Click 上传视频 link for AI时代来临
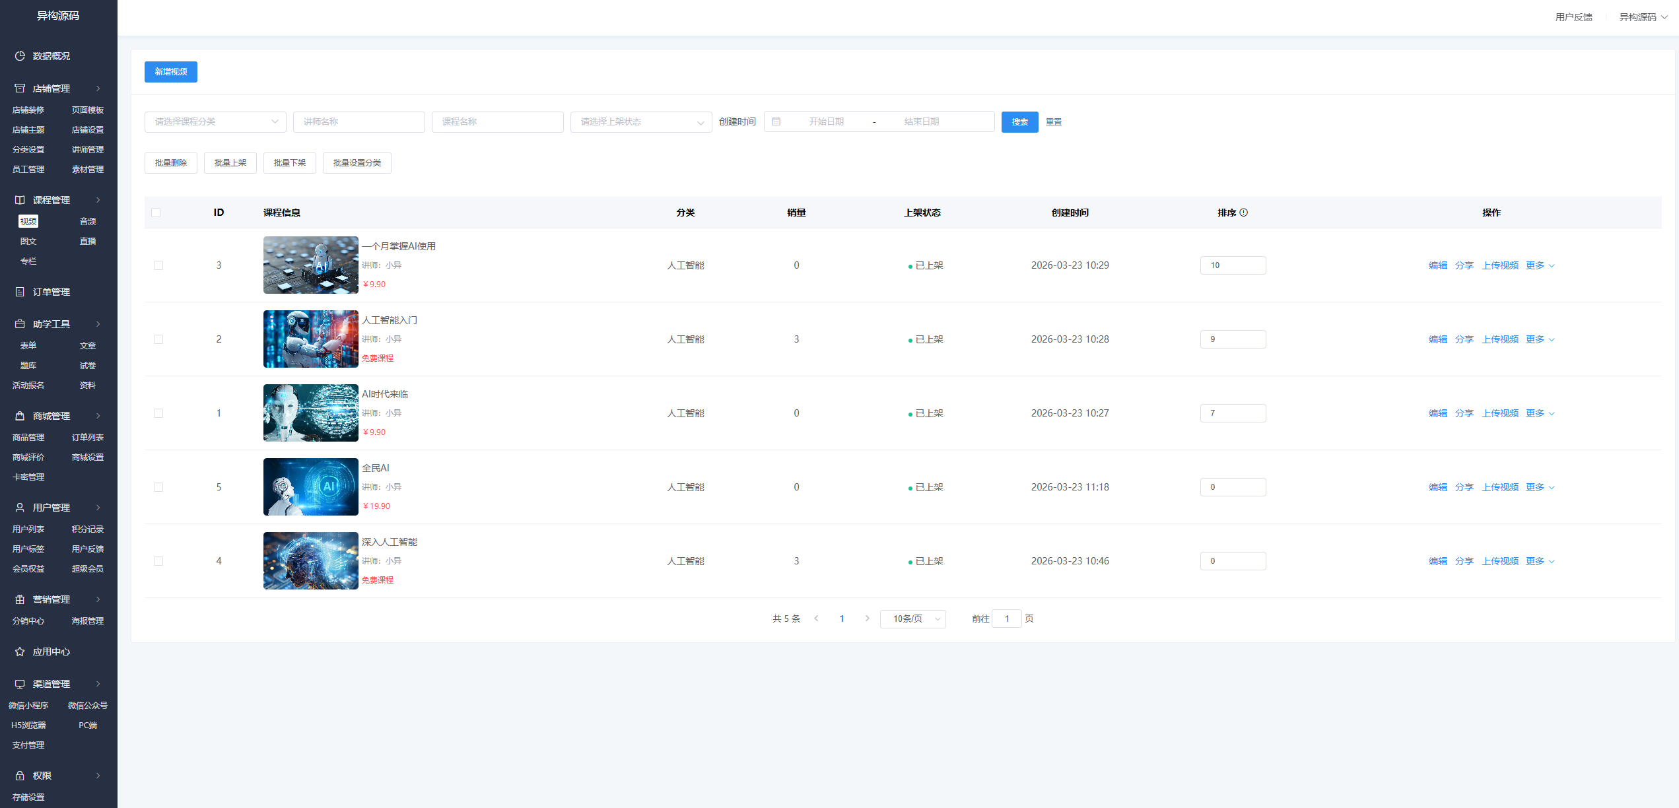 tap(1500, 413)
